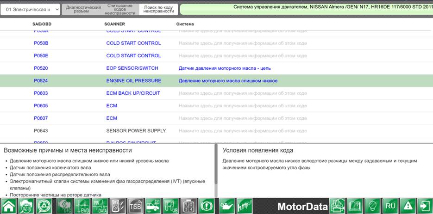
Task: Select the 'Поиск по коду неисправности' tab
Action: pyautogui.click(x=158, y=9)
